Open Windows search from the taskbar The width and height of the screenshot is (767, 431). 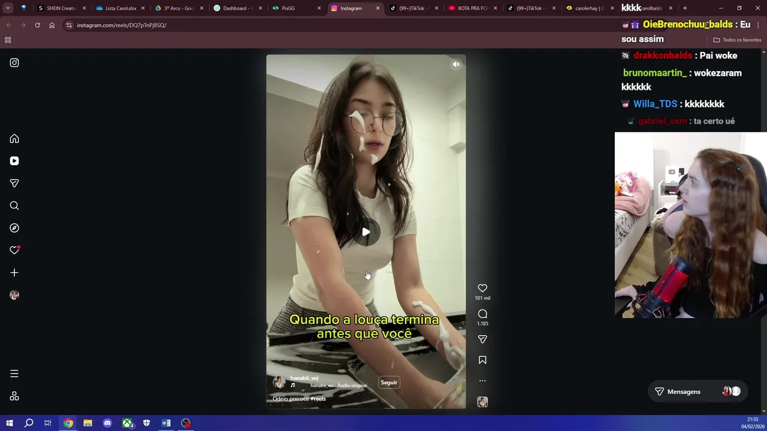[x=29, y=423]
